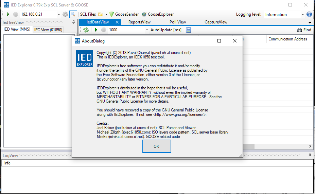Click the horizontal scrollbar thumb in data view
315x194 pixels.
click(x=248, y=146)
